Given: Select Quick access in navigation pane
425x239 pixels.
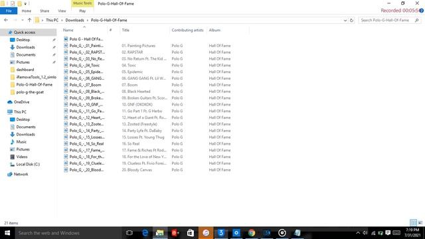Looking at the screenshot, I should coord(25,33).
